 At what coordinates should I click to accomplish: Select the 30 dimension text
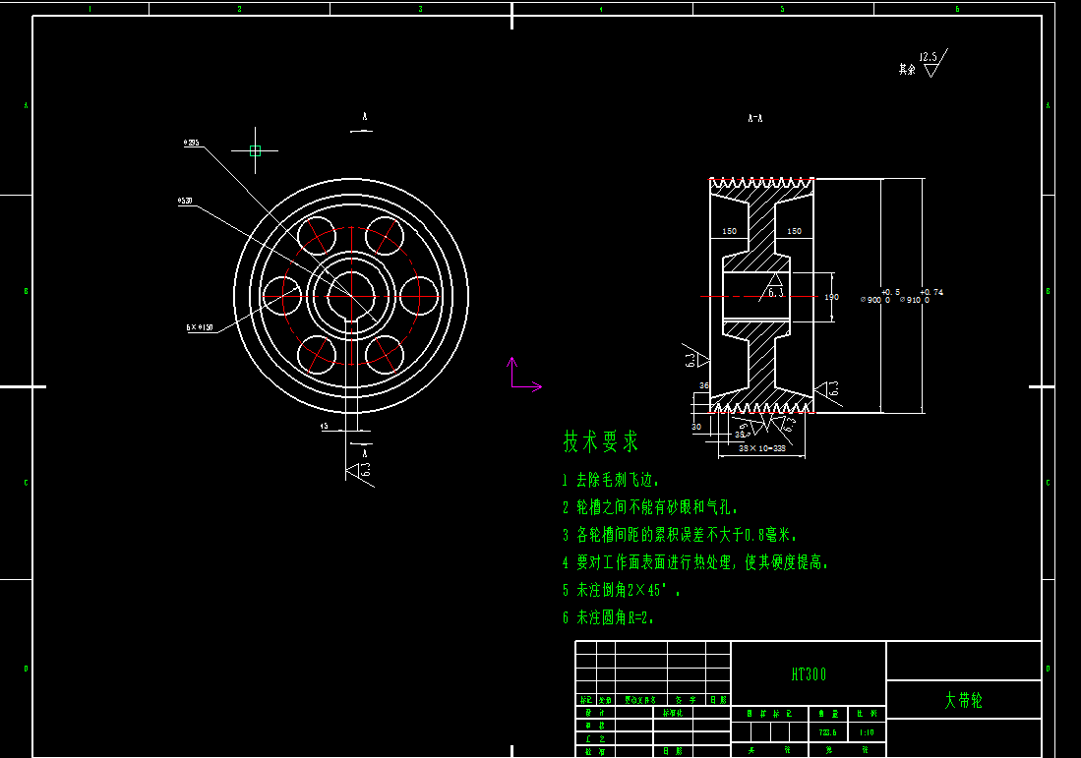click(696, 427)
